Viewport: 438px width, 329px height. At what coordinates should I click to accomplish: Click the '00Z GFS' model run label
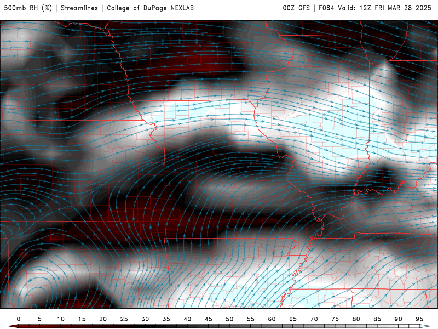coord(296,8)
